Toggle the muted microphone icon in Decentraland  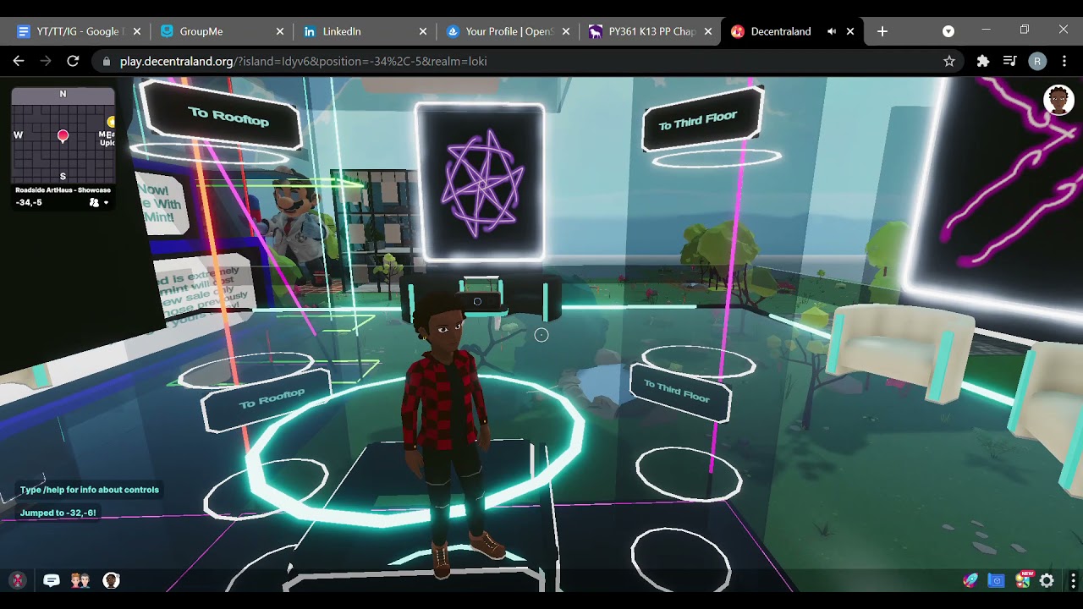18,580
